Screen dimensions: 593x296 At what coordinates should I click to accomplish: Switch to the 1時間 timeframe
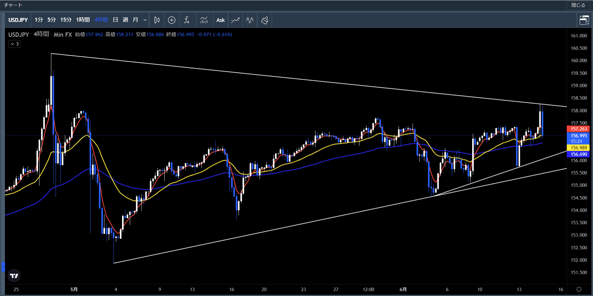click(x=83, y=20)
